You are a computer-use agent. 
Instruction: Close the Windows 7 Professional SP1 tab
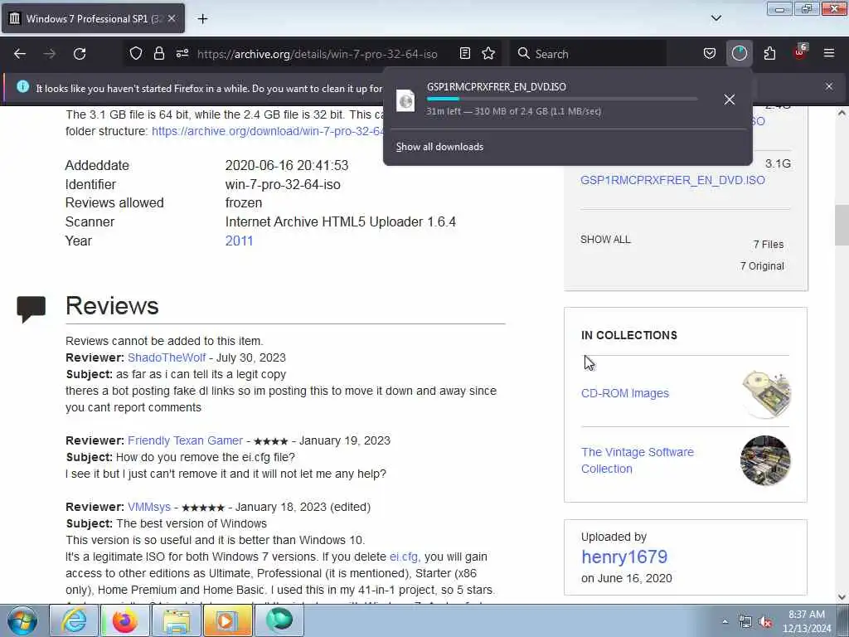[x=172, y=18]
